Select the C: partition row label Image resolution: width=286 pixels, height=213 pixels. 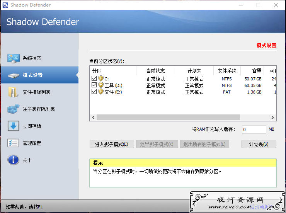tap(107, 79)
